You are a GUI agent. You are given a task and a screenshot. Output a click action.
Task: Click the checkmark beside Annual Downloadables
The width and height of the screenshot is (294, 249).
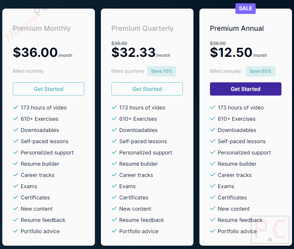(x=213, y=130)
